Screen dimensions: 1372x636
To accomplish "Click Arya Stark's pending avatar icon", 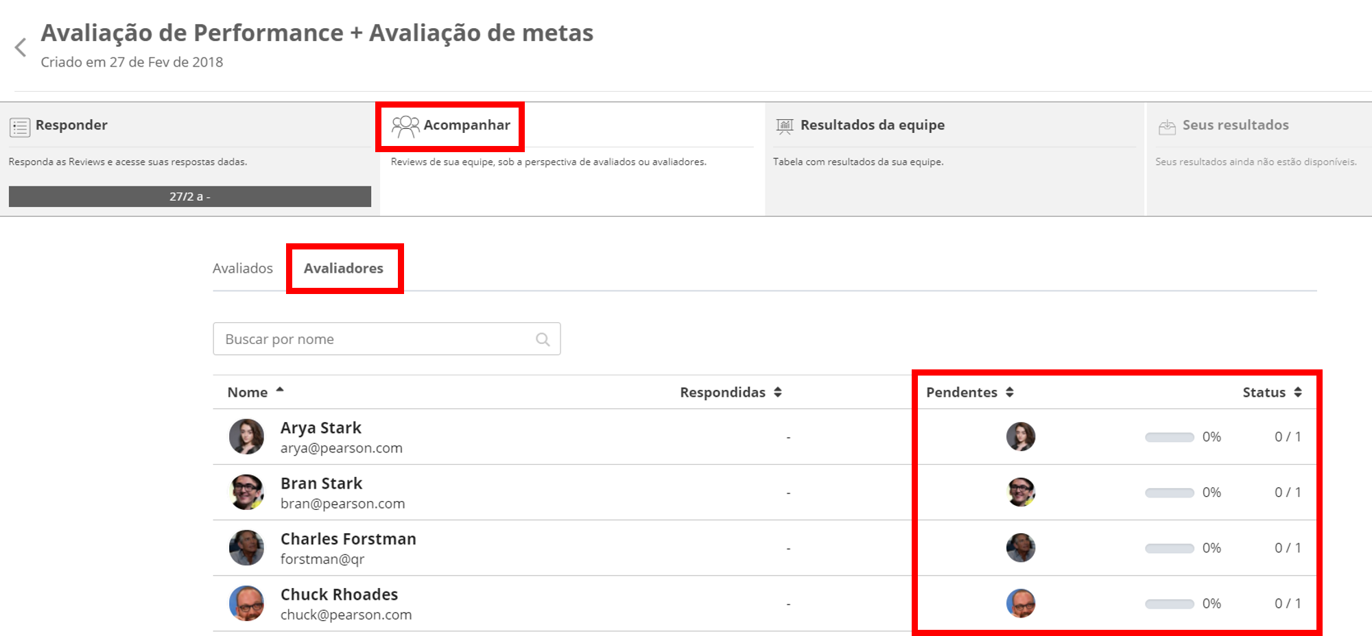I will coord(1020,437).
